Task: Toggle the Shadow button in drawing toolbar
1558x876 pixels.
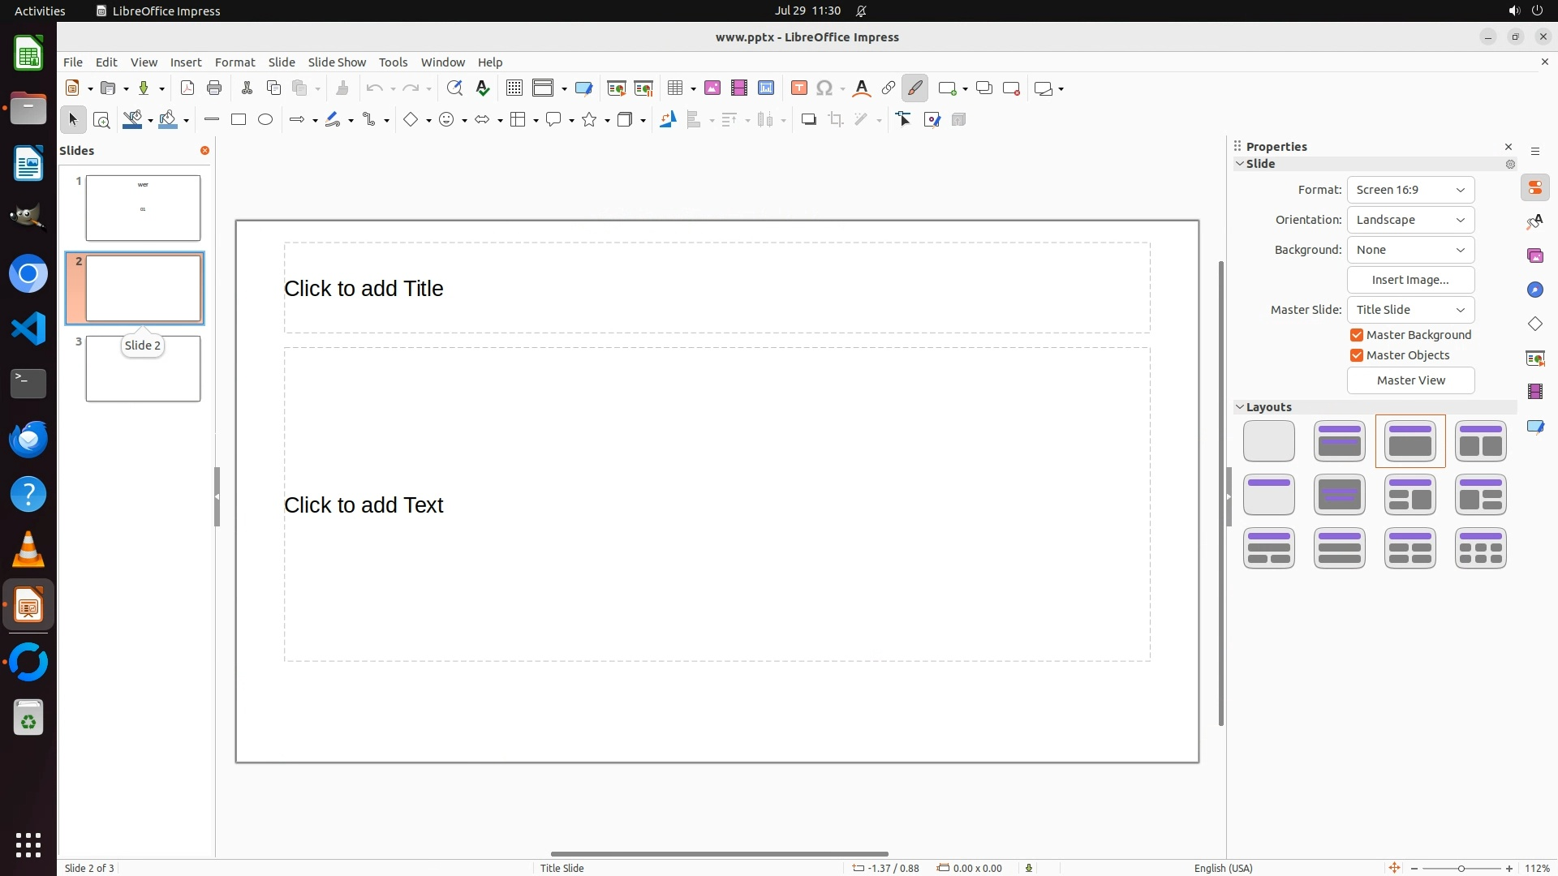Action: click(808, 120)
